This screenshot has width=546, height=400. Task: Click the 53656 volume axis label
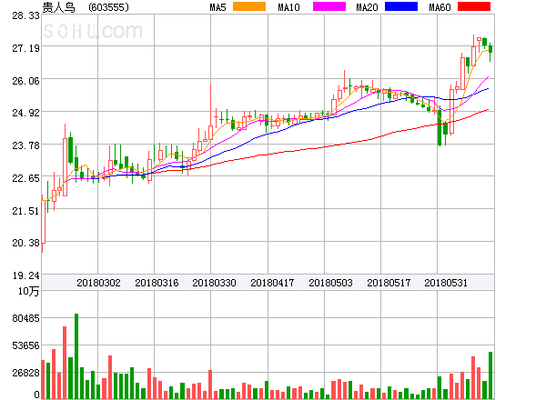coord(25,345)
